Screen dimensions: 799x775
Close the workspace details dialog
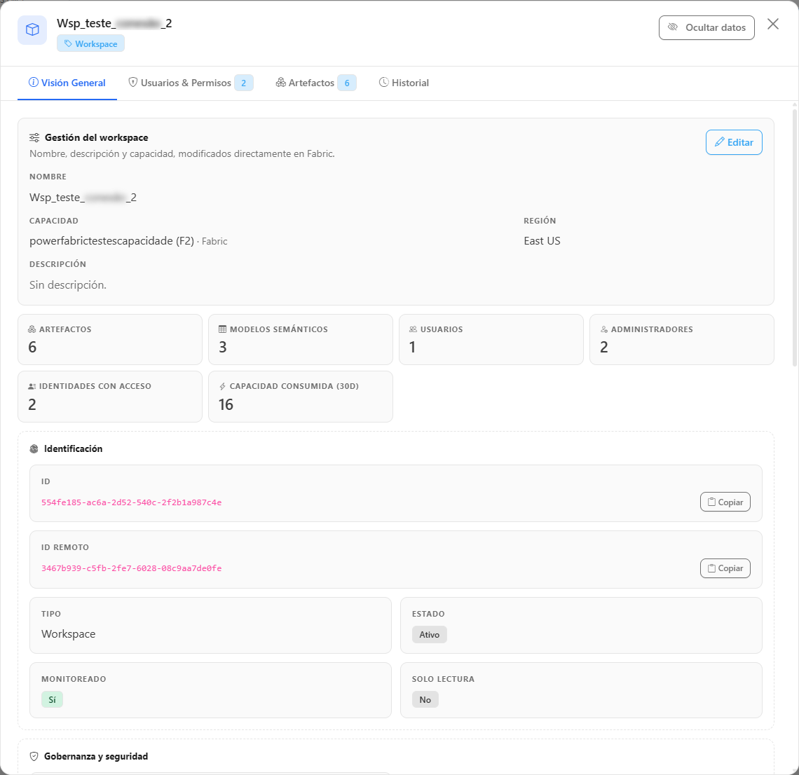pyautogui.click(x=773, y=24)
